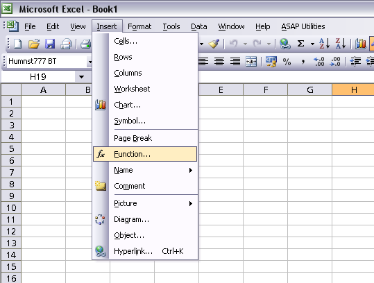Select Page Break in the Insert menu

click(145, 138)
